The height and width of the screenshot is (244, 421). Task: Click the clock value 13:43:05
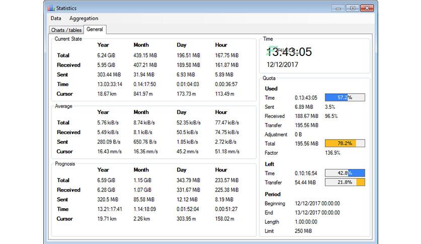tap(289, 52)
